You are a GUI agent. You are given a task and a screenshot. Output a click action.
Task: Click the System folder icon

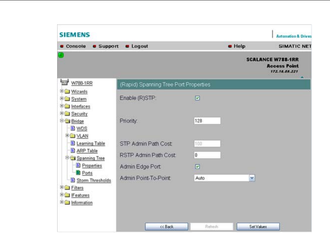pos(67,99)
